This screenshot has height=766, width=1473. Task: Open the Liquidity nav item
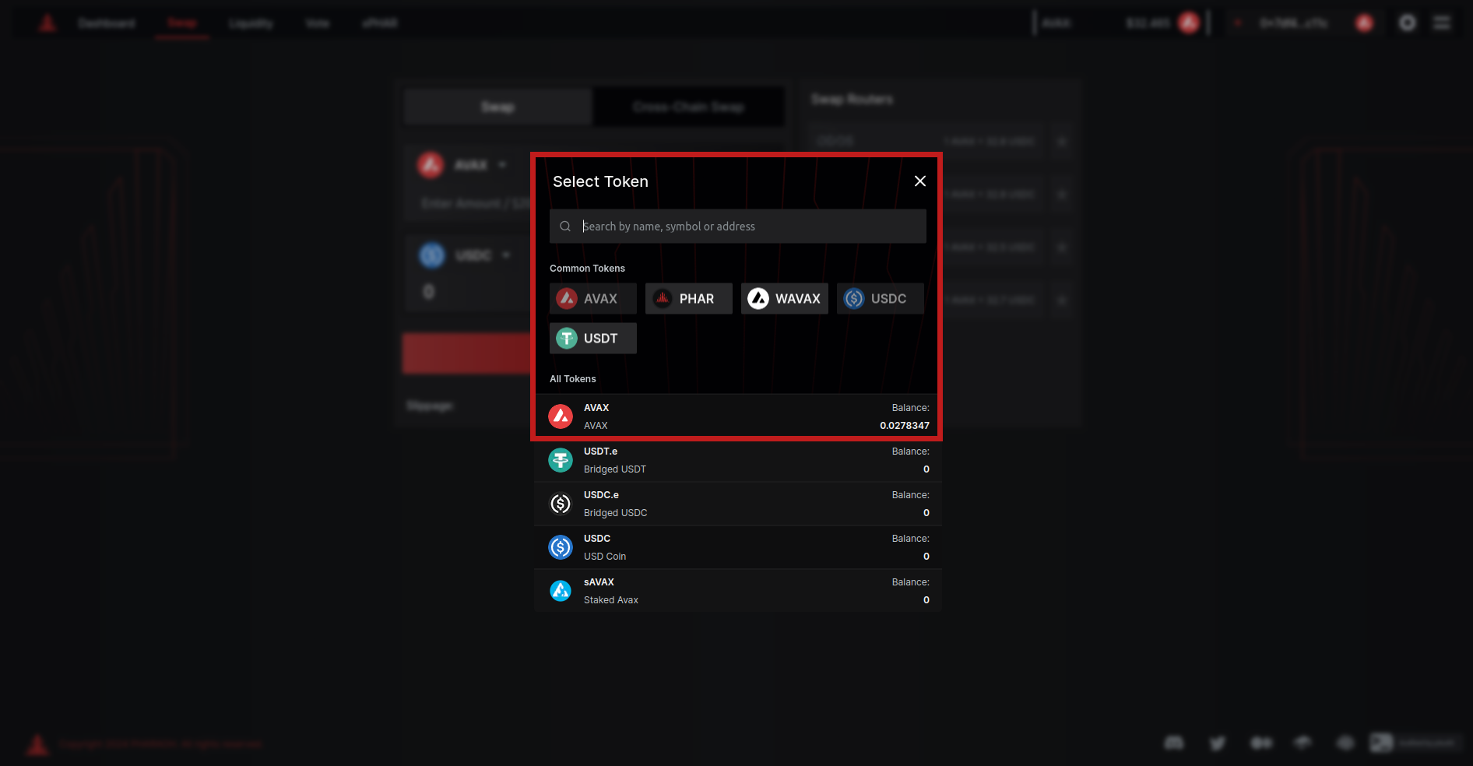[x=251, y=23]
